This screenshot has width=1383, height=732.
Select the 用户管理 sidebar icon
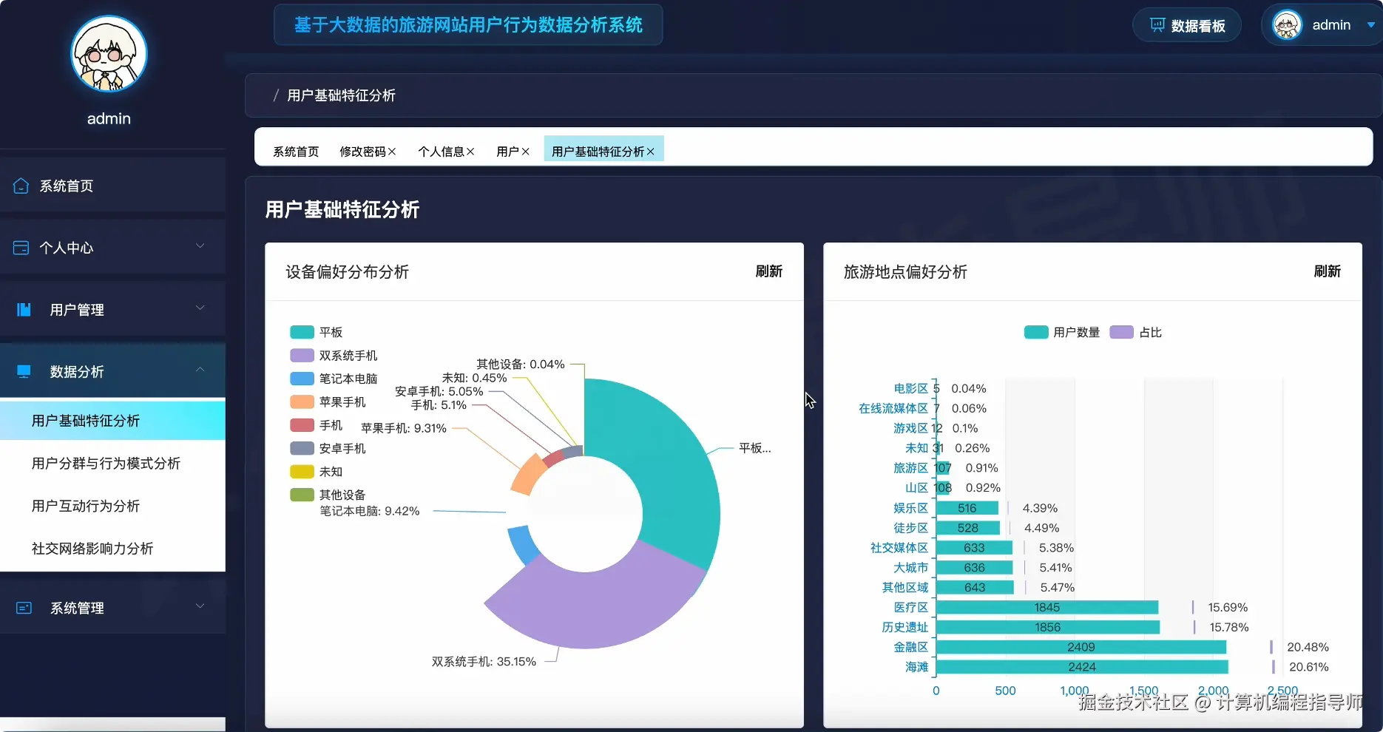coord(23,309)
